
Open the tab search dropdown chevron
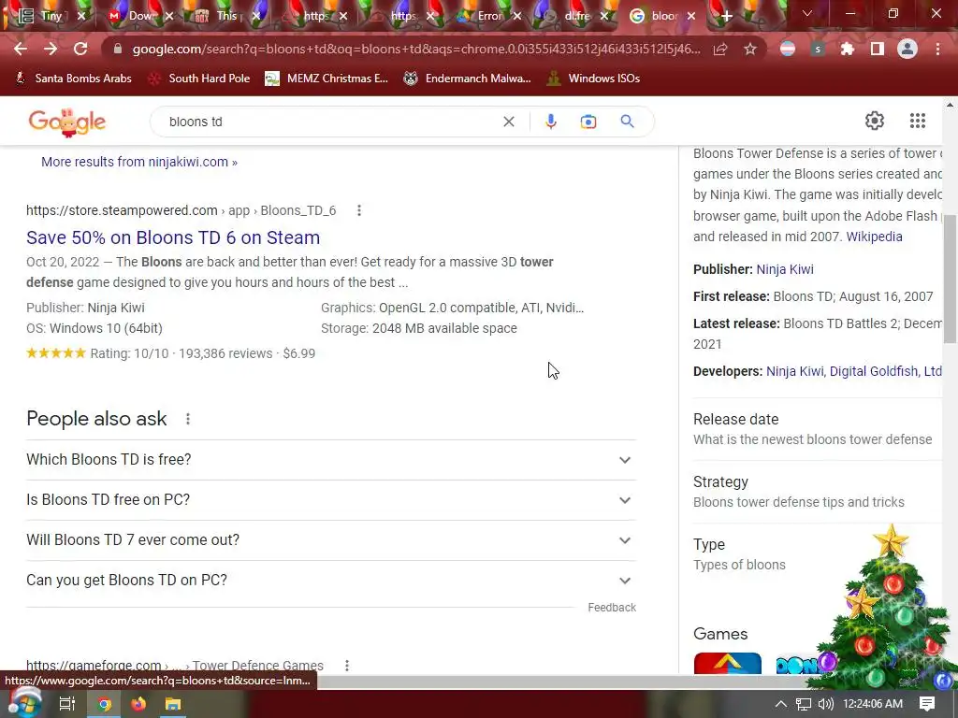click(807, 13)
